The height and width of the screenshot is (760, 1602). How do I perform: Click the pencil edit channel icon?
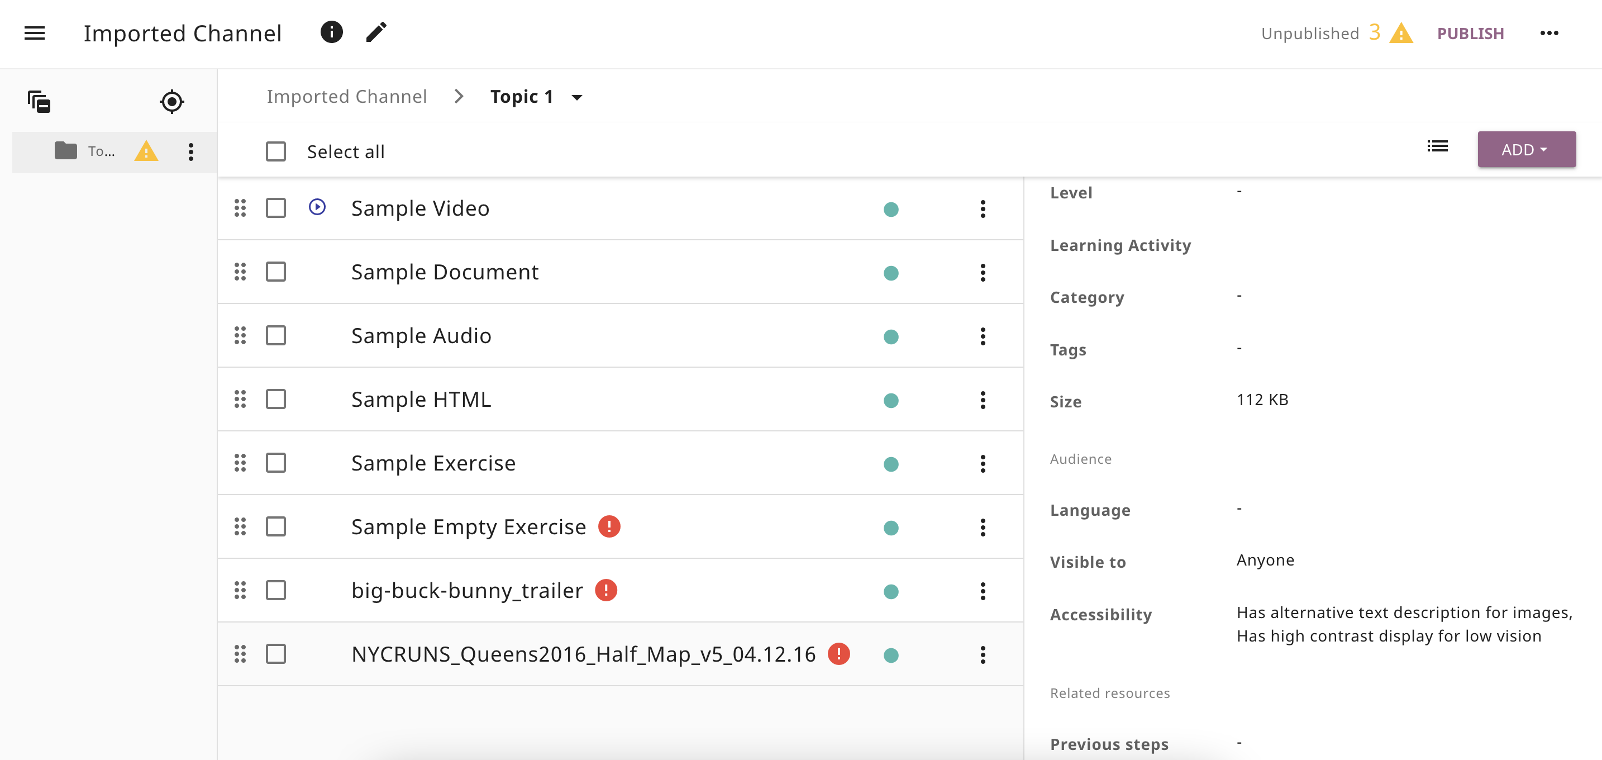pos(376,32)
